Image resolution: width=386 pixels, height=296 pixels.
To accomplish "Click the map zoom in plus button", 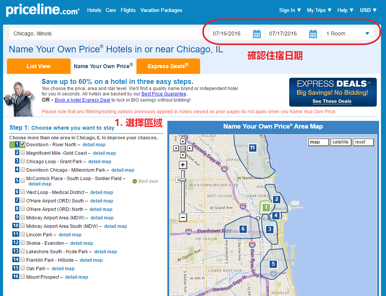I will click(x=183, y=165).
